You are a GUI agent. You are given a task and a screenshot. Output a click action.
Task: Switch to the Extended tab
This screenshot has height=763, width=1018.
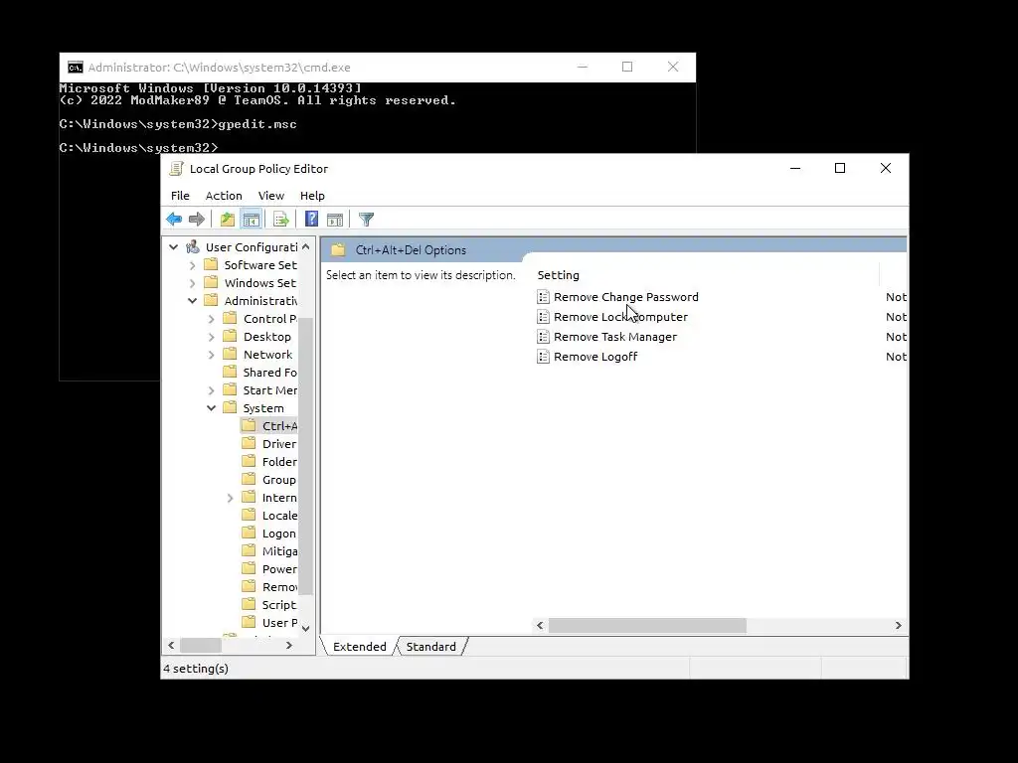(x=359, y=646)
